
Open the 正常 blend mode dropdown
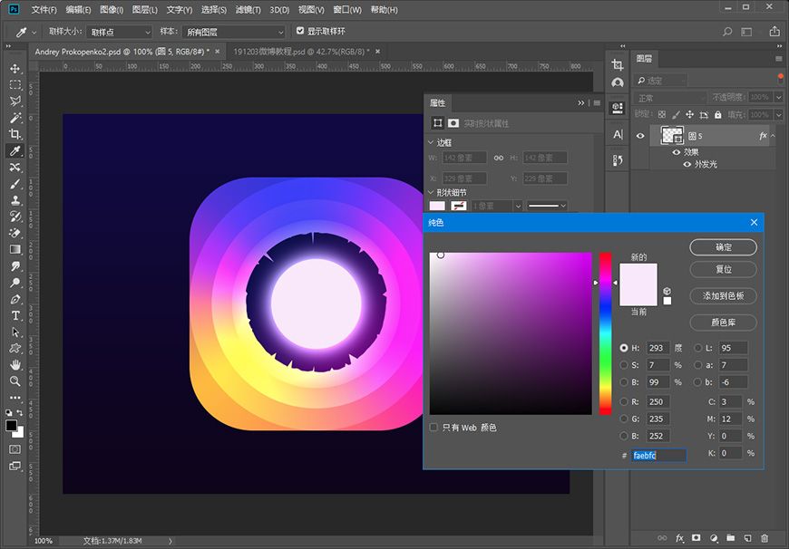coord(670,98)
